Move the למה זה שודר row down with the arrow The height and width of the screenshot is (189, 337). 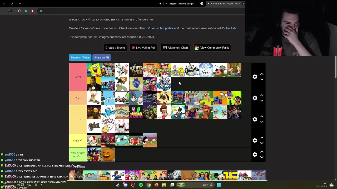coord(262,157)
